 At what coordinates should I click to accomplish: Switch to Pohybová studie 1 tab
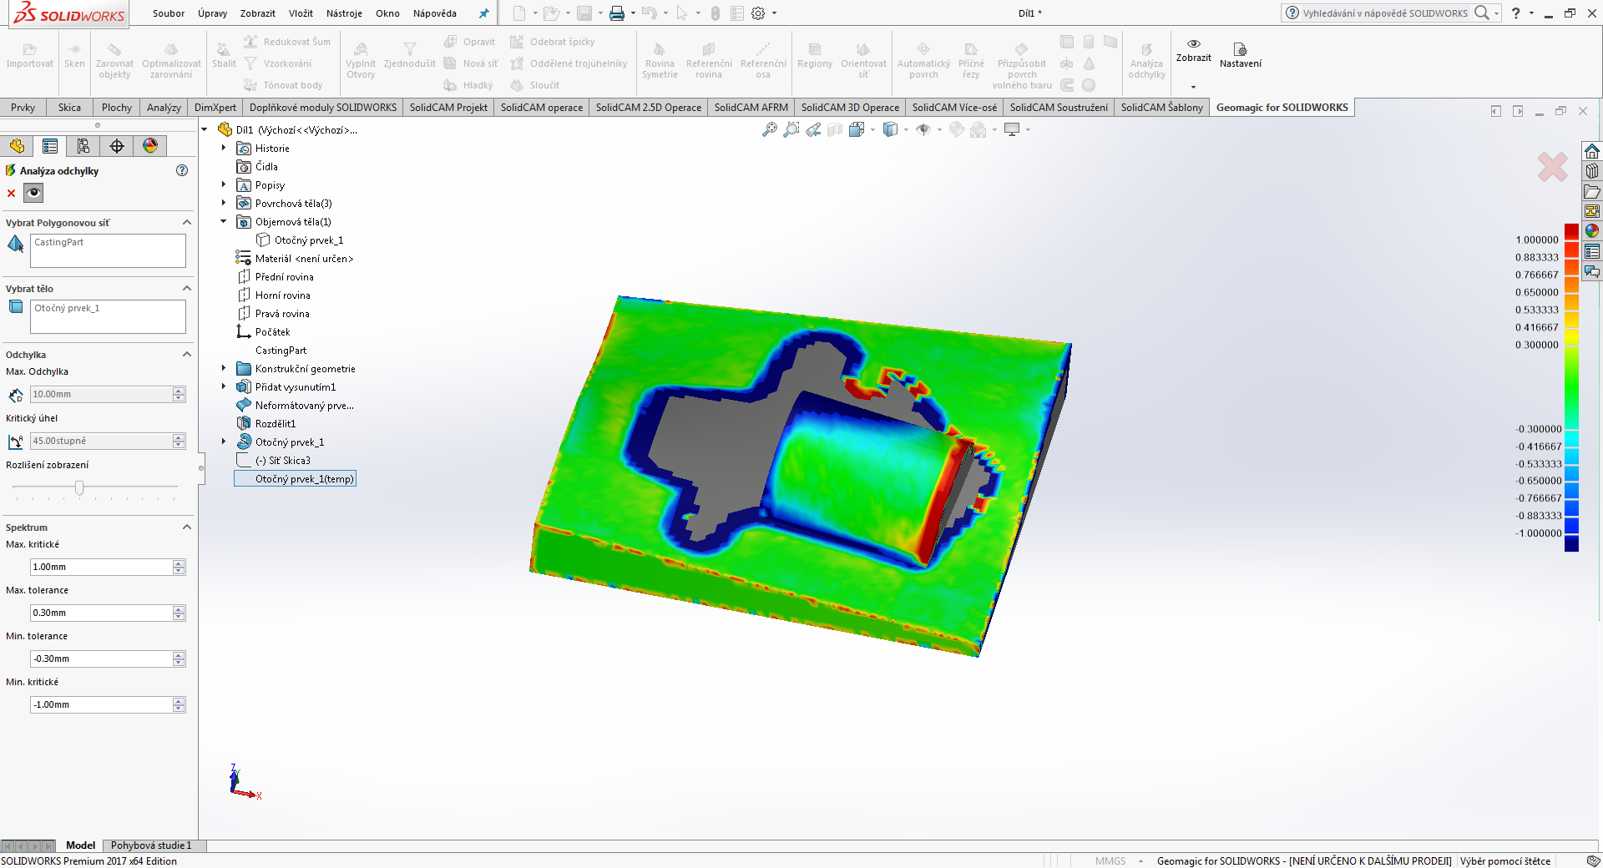point(151,845)
